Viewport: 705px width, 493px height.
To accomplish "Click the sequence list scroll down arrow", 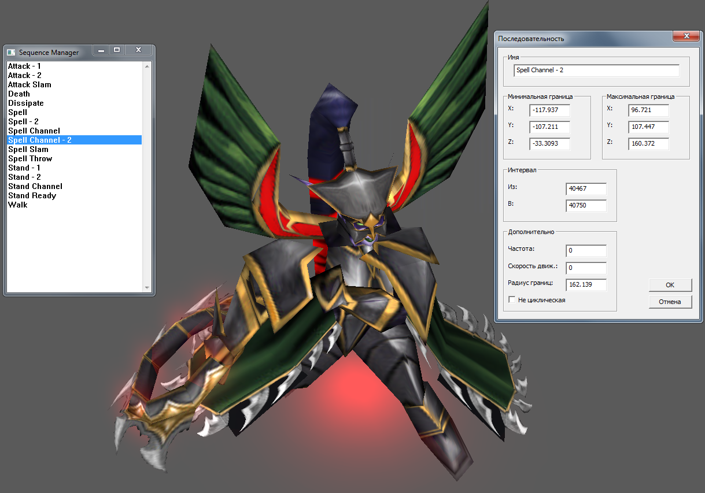I will [x=147, y=287].
